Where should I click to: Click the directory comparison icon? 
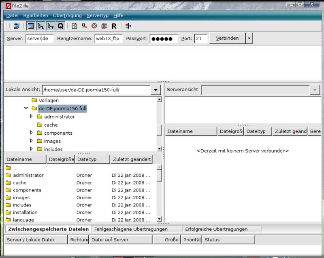[x=128, y=26]
